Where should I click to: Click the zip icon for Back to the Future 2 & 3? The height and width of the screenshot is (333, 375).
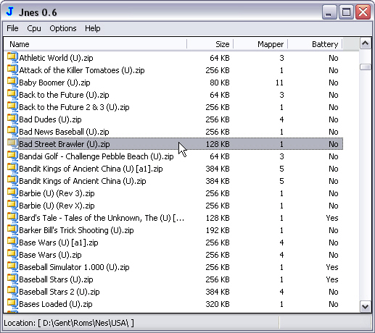pyautogui.click(x=12, y=106)
